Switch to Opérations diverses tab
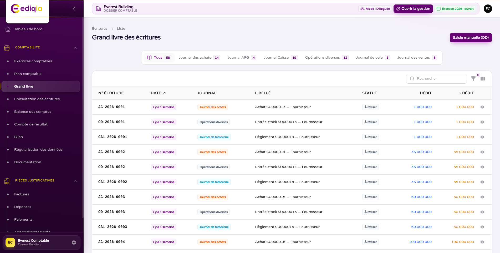The height and width of the screenshot is (253, 500). click(327, 58)
